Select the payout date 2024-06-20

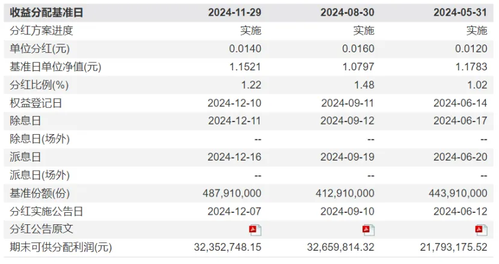[x=460, y=157]
